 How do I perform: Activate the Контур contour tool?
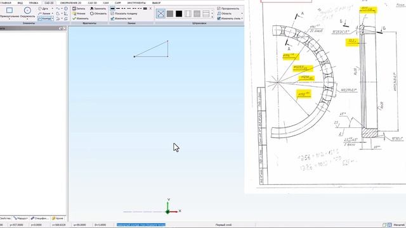point(44,18)
